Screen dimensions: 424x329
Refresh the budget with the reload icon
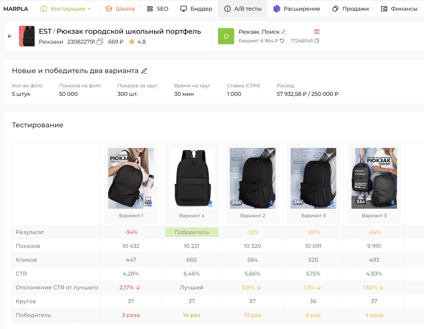(x=282, y=41)
